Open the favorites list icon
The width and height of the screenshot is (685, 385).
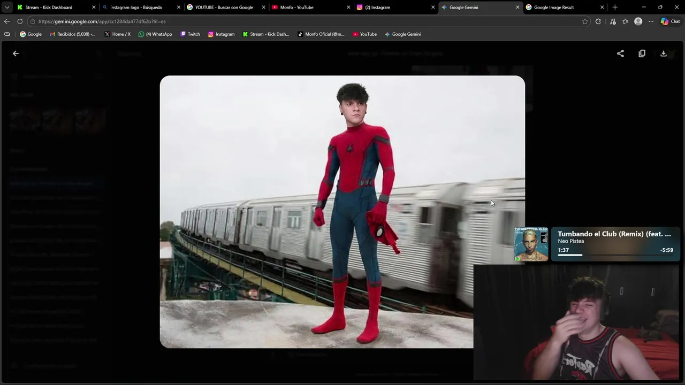tap(625, 21)
